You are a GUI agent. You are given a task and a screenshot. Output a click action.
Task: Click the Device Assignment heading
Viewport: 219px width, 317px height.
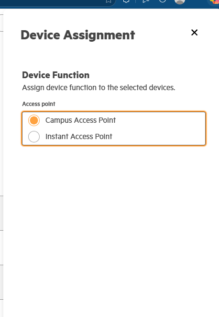point(78,35)
